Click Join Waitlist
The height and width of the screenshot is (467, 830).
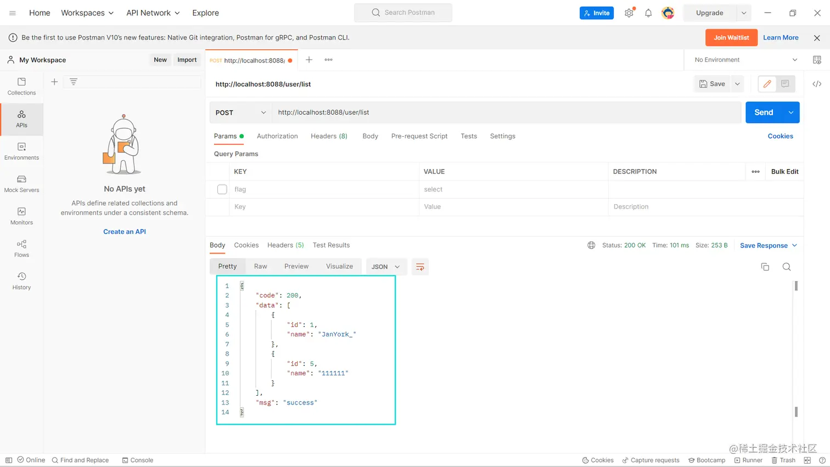click(x=731, y=38)
